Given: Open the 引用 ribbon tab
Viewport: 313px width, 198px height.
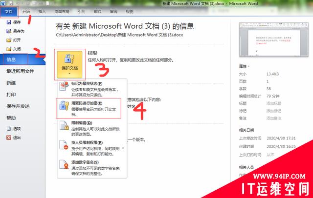Looking at the screenshot, I should pyautogui.click(x=82, y=12).
